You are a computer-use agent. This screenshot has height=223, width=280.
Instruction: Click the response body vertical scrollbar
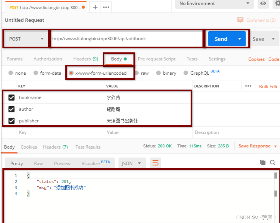click(x=275, y=184)
